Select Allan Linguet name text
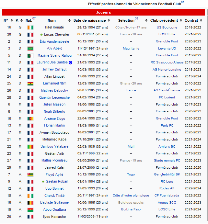The image size is (208, 224). pos(54,77)
